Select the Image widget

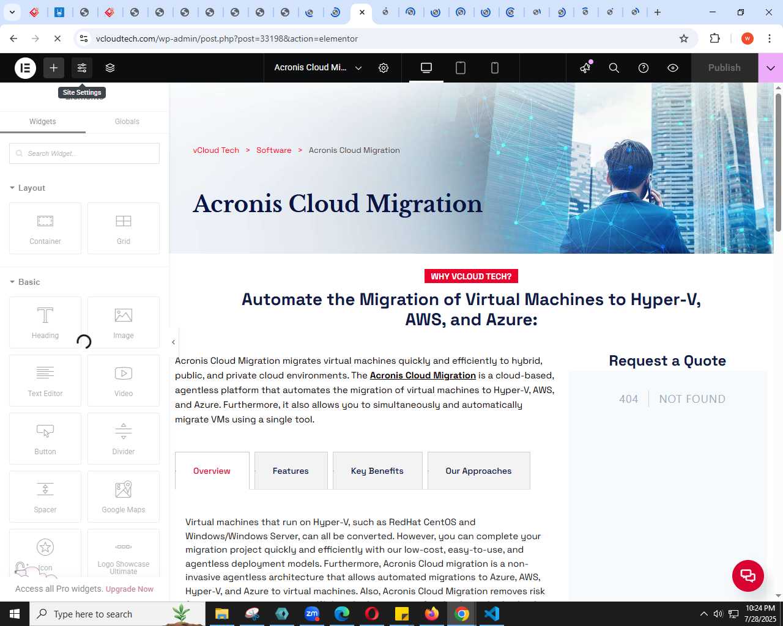pyautogui.click(x=124, y=323)
